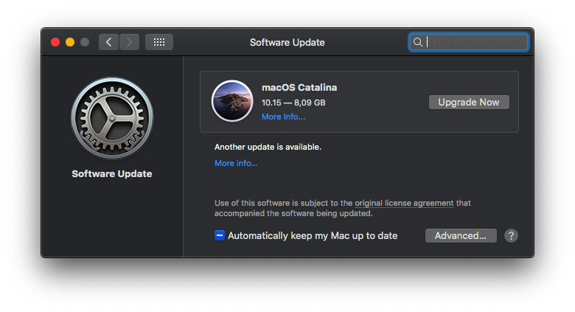This screenshot has width=575, height=312.
Task: Click the macOS Catalina island icon
Action: 232,101
